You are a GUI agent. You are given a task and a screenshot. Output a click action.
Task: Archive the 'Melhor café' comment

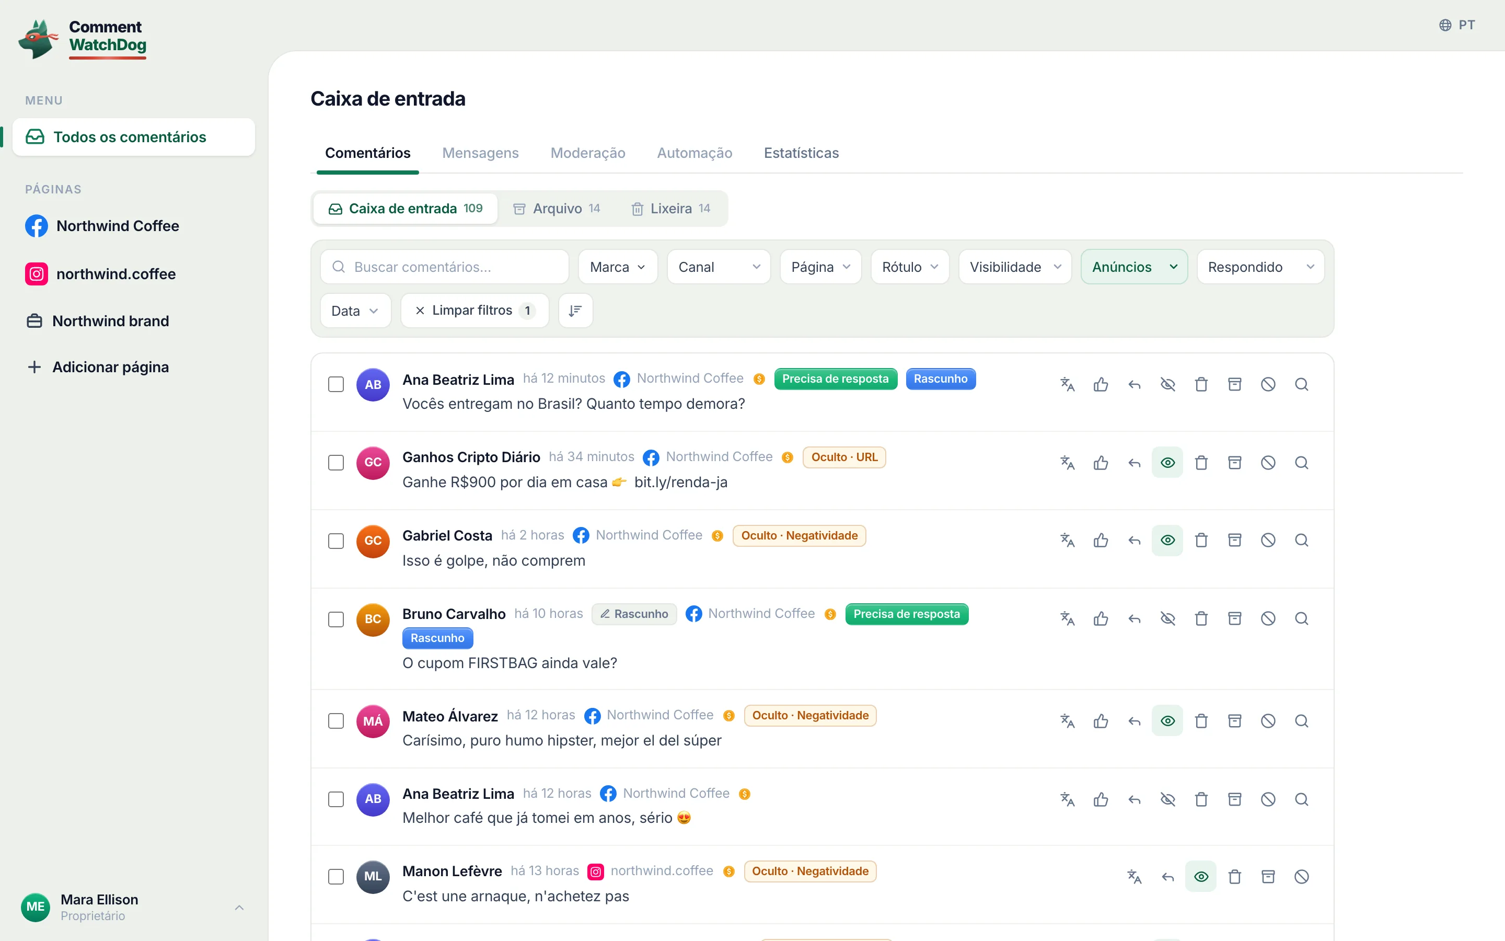[1235, 799]
